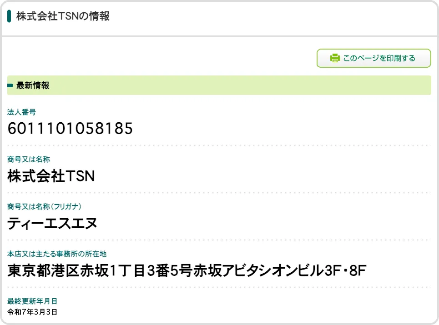Click the small arrow marker before 最新情報
The width and height of the screenshot is (439, 325).
pyautogui.click(x=10, y=85)
